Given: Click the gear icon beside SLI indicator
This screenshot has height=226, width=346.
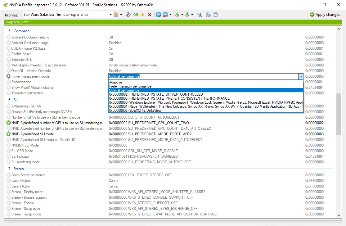Looking at the screenshot, I should [8, 156].
